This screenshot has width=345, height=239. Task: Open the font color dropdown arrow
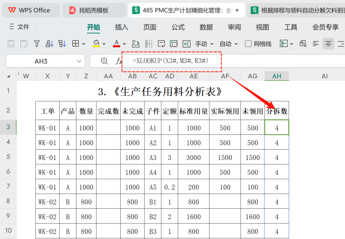pyautogui.click(x=124, y=44)
